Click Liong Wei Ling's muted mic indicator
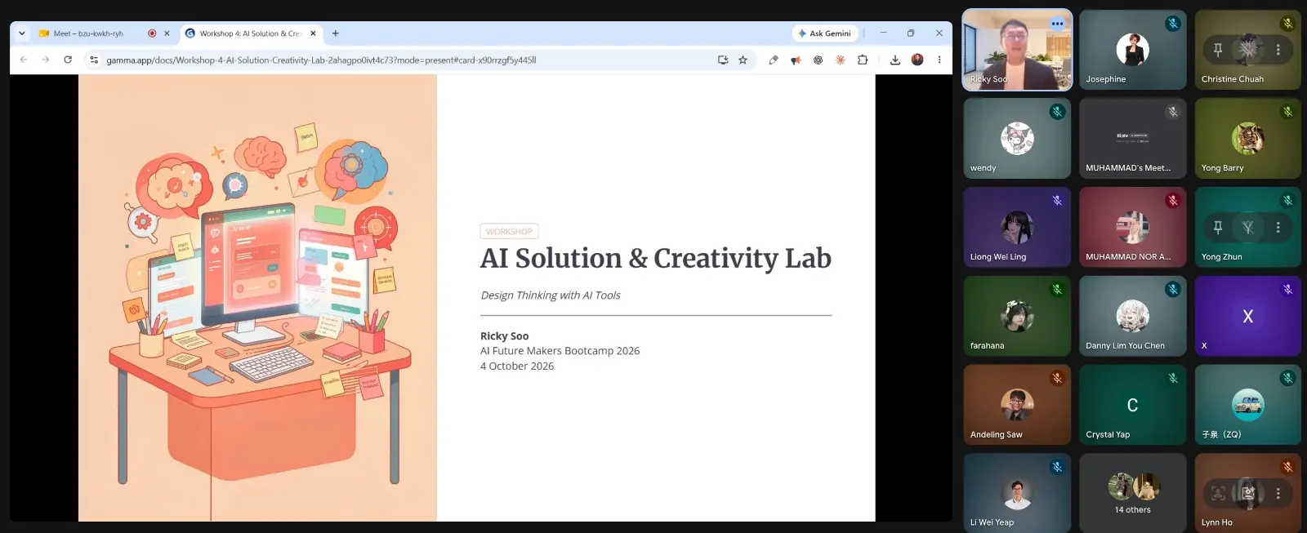The height and width of the screenshot is (533, 1307). click(1057, 201)
